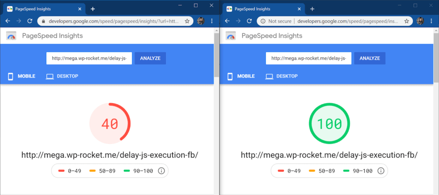Open profile avatar in left browser window
The image size is (439, 195).
pyautogui.click(x=201, y=21)
